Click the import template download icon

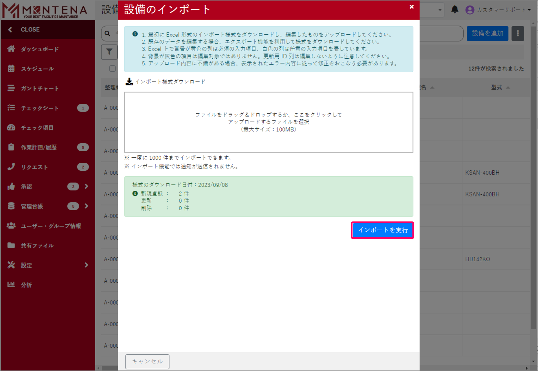pyautogui.click(x=129, y=81)
